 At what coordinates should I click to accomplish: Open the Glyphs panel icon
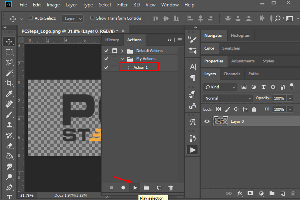tap(192, 122)
